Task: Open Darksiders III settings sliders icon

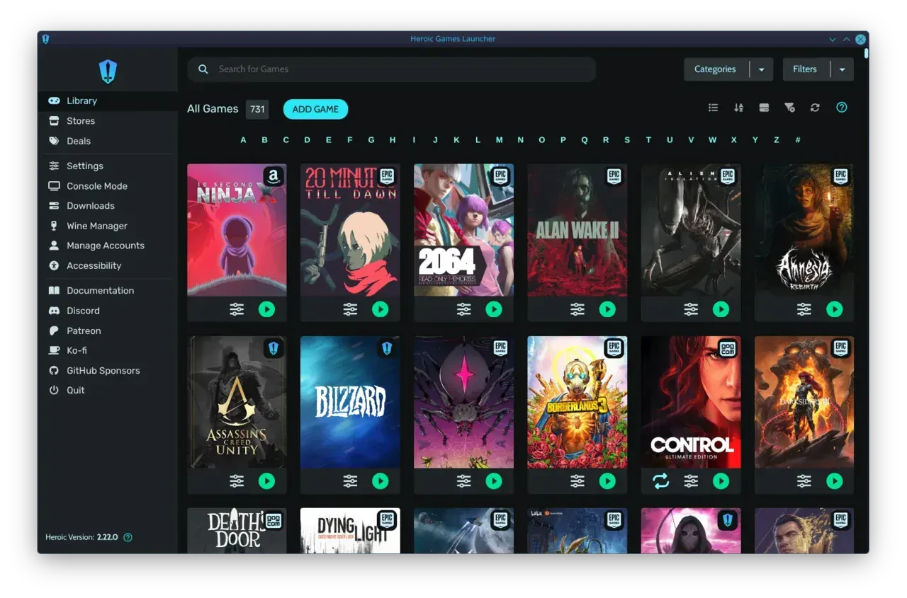Action: click(804, 481)
